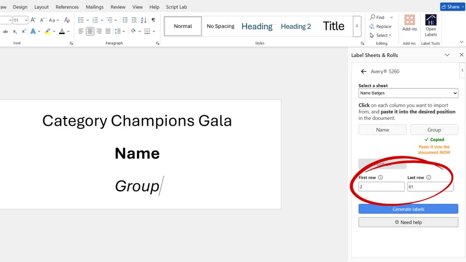Open Label Sheets & Rolls pane options chevron

point(447,55)
